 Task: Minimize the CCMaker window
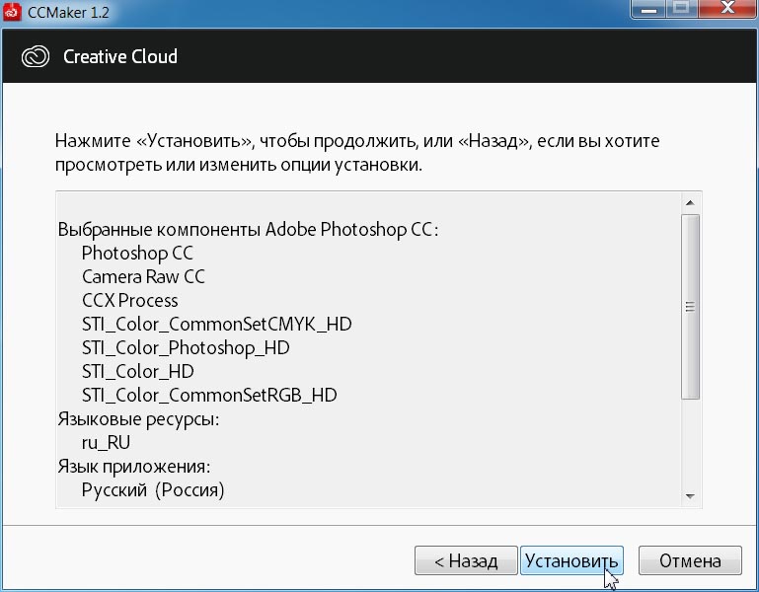(648, 9)
